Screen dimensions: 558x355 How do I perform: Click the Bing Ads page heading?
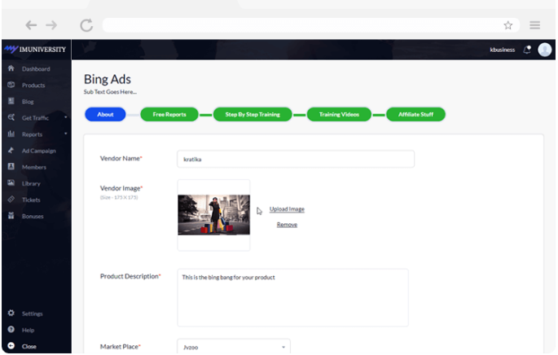click(107, 79)
